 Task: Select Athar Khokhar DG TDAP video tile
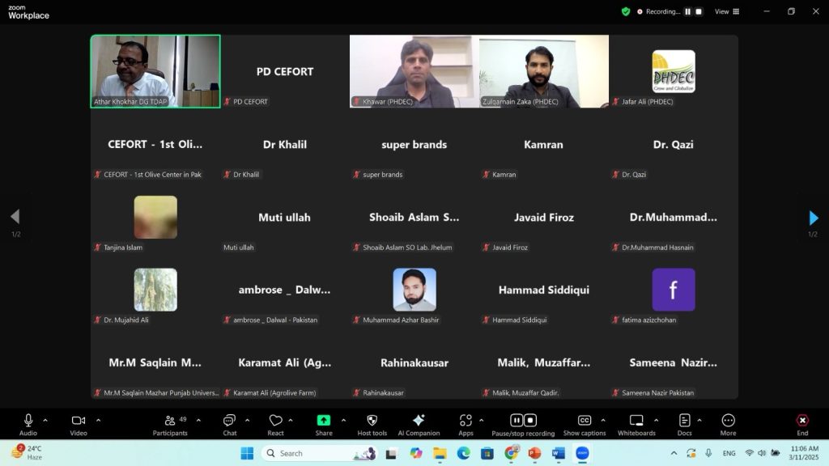tap(155, 71)
